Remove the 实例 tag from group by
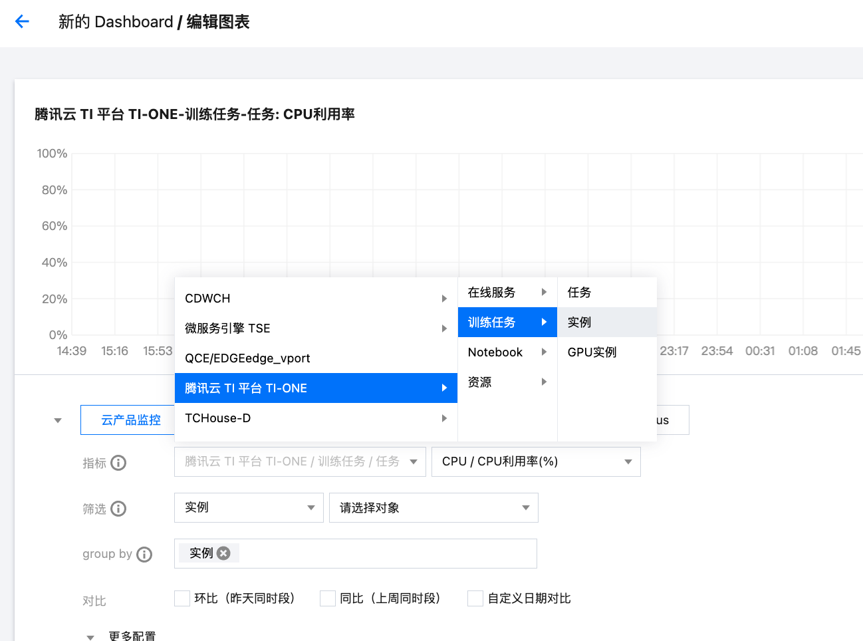This screenshot has width=863, height=641. tap(224, 553)
